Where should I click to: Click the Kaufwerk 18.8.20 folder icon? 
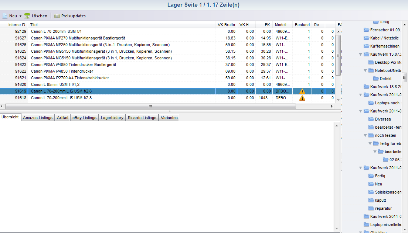pos(366,87)
